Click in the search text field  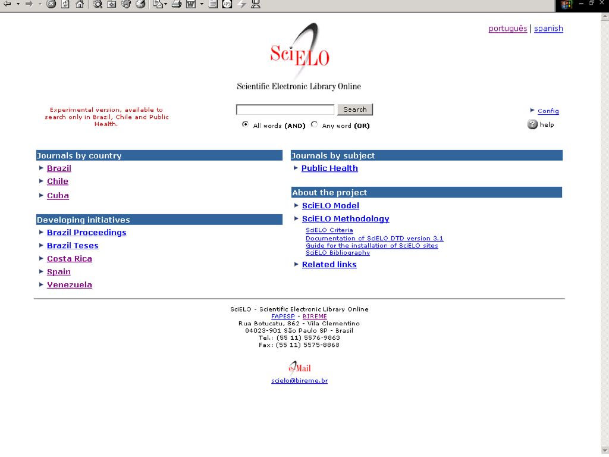(285, 109)
